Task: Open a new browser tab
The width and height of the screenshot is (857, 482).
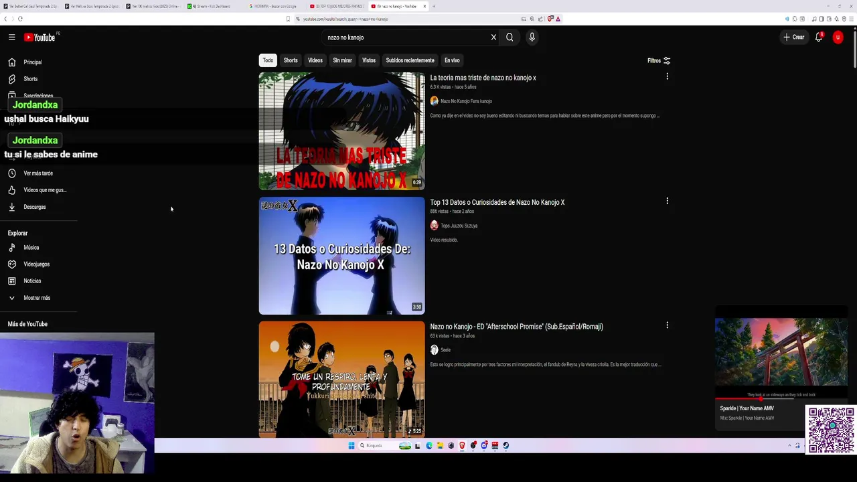Action: (434, 6)
